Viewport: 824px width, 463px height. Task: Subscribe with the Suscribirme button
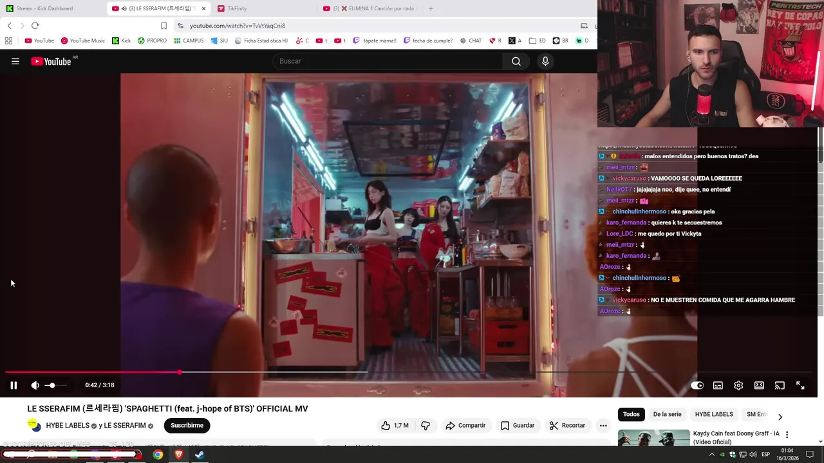[187, 425]
